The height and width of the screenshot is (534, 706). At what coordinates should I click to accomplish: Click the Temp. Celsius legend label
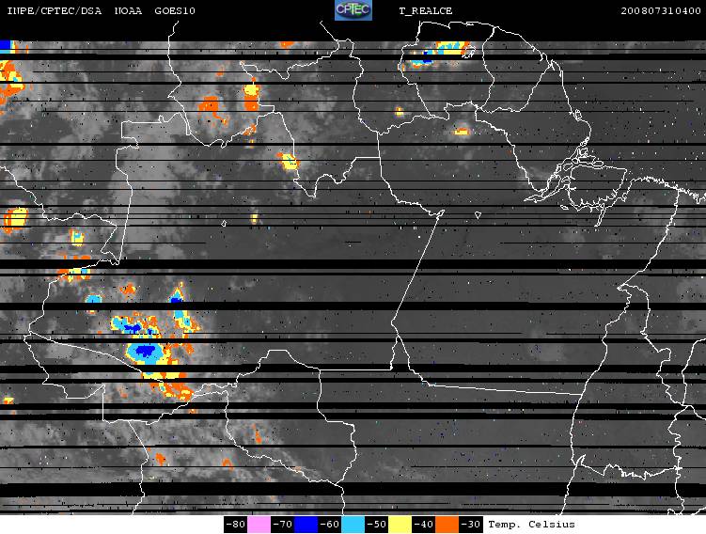coord(531,525)
